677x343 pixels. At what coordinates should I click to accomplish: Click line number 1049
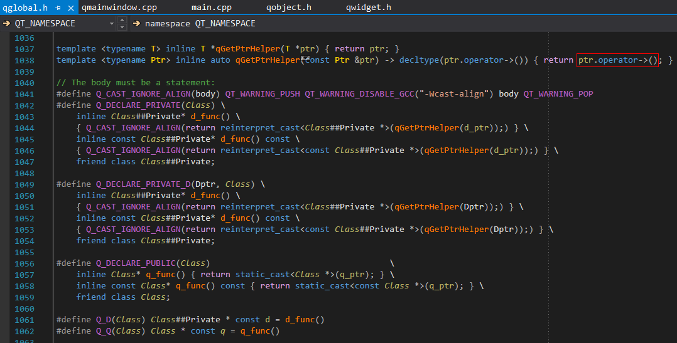(24, 184)
